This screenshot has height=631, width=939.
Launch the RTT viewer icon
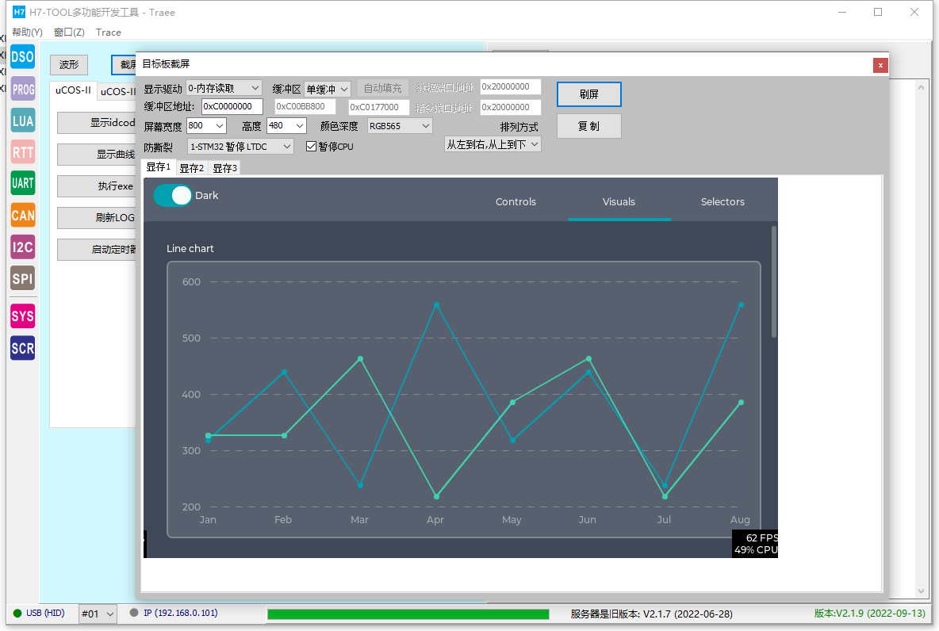tap(23, 152)
